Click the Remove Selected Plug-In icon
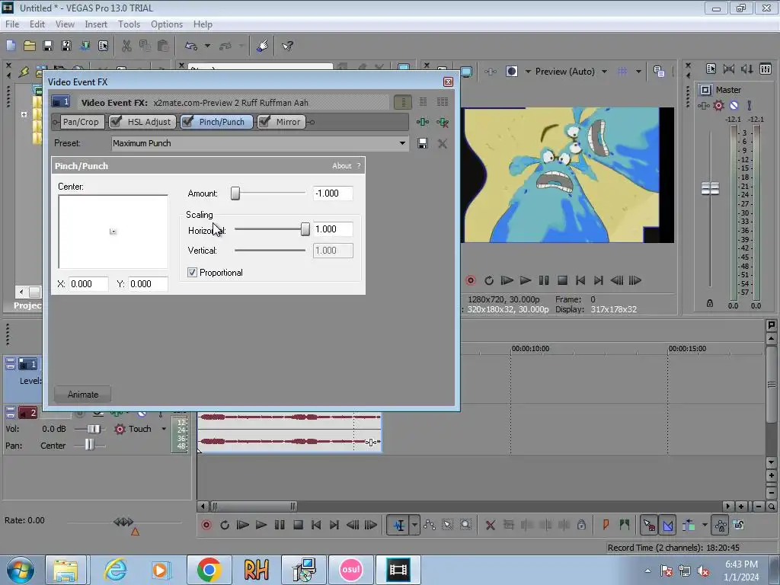This screenshot has width=780, height=585. pyautogui.click(x=443, y=122)
